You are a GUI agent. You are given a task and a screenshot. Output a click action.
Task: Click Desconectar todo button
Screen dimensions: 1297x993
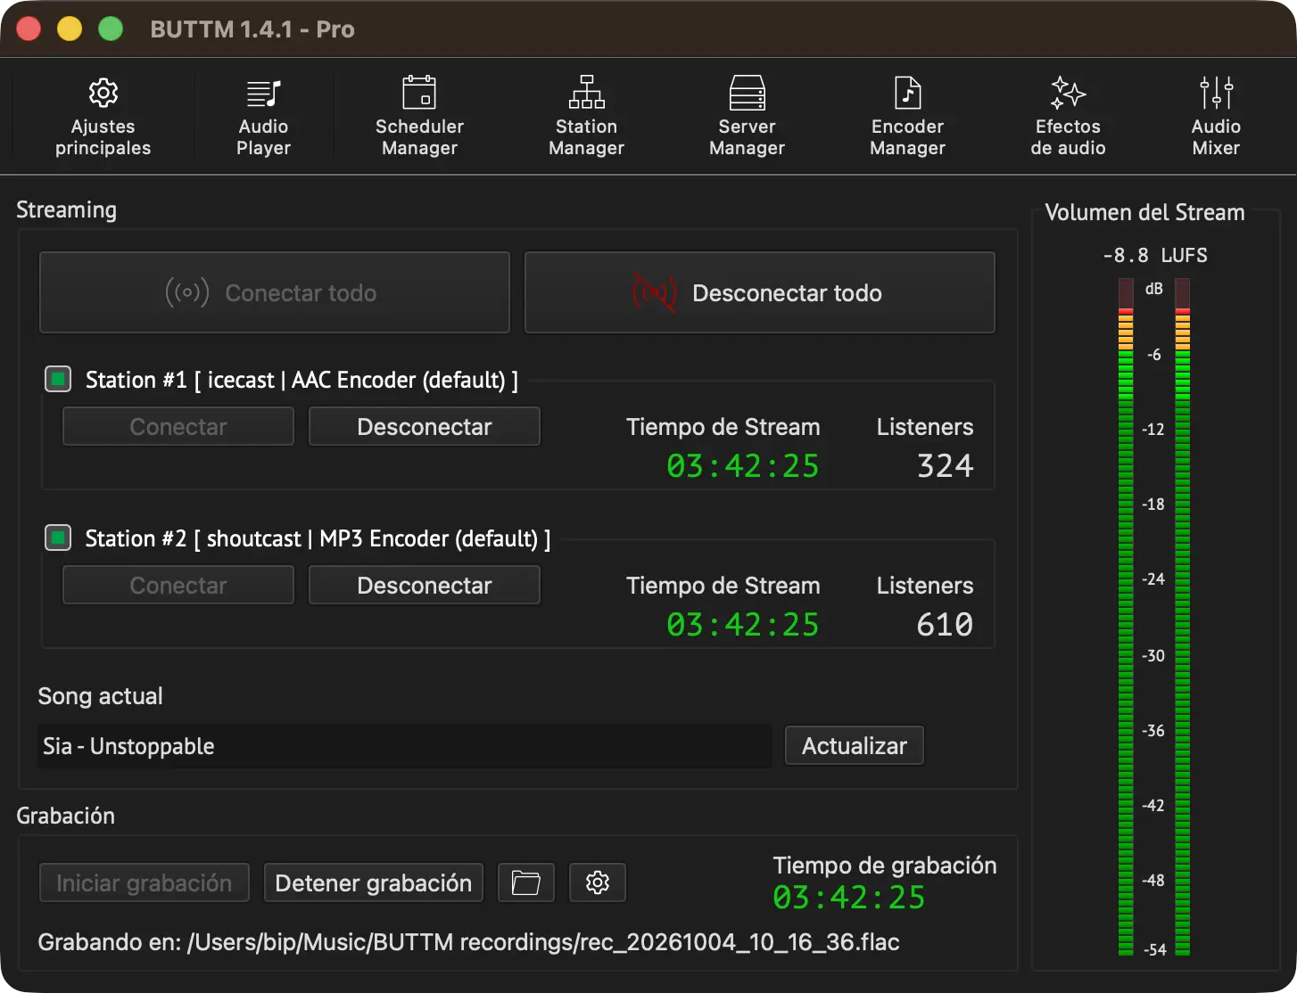(x=760, y=292)
